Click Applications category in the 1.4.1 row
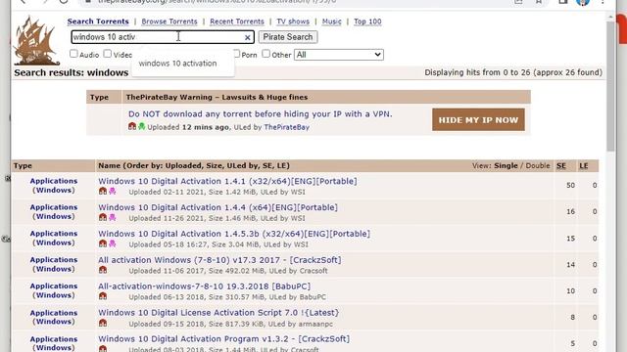The width and height of the screenshot is (627, 352). point(54,181)
